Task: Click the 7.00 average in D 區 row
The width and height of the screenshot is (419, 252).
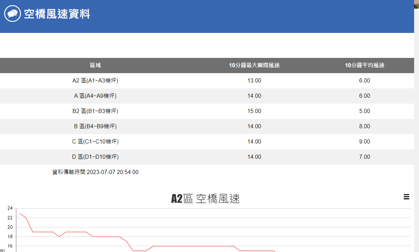Action: pos(364,157)
